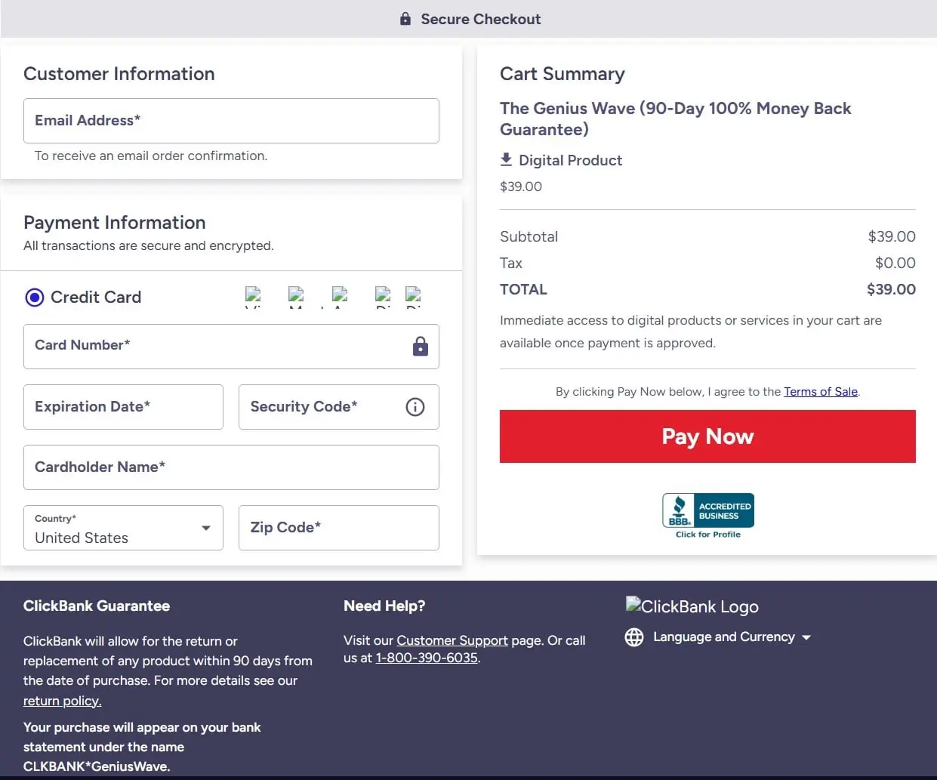Image resolution: width=937 pixels, height=780 pixels.
Task: Click the lock icon in the Card Number field
Action: click(420, 346)
